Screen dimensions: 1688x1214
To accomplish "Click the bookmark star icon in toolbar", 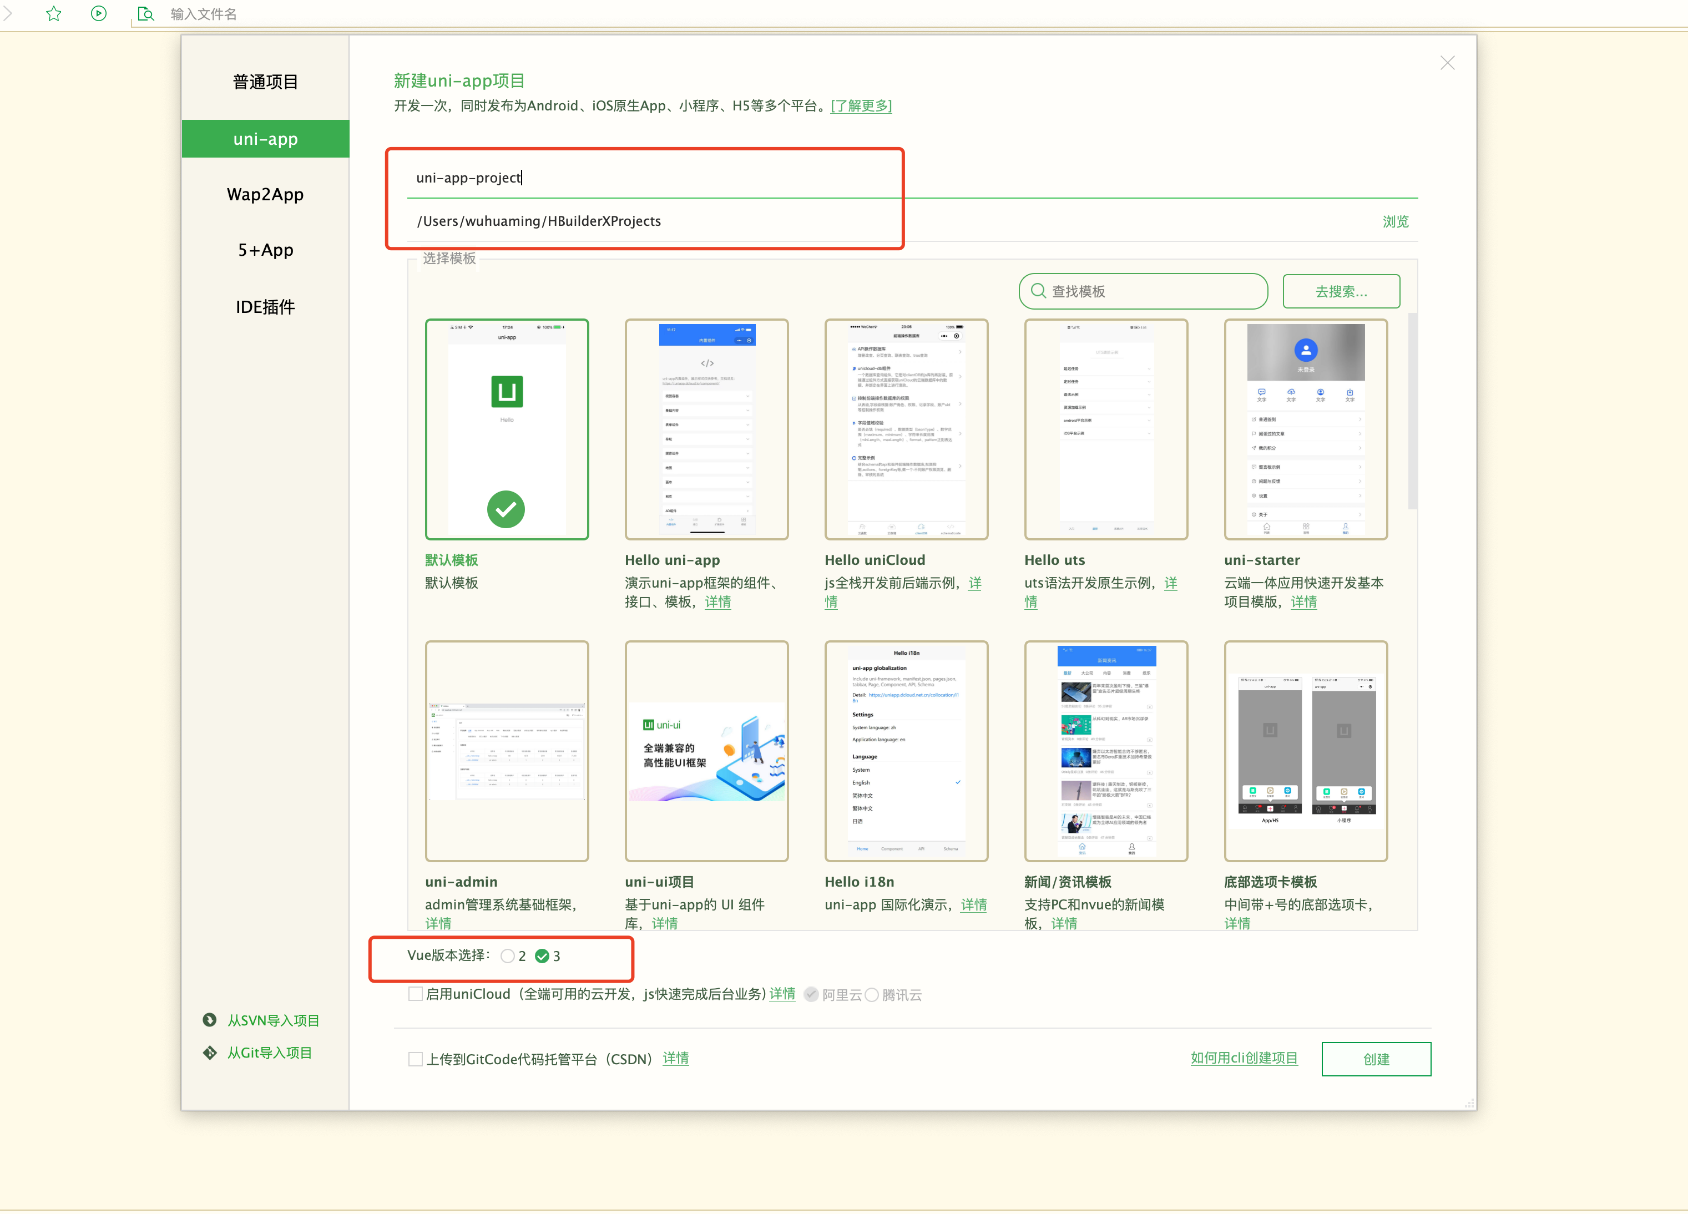I will click(x=54, y=13).
